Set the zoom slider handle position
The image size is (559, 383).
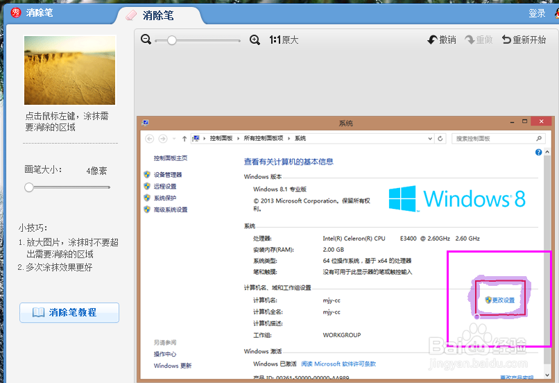(x=172, y=40)
